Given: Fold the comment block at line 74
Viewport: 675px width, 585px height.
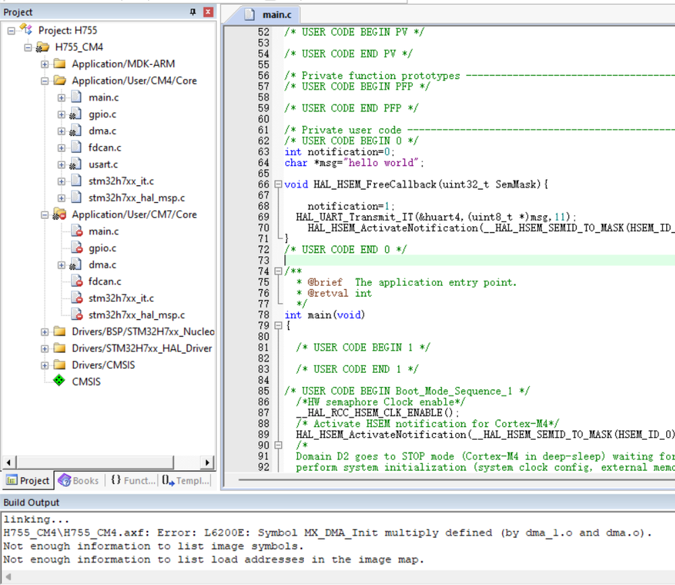Looking at the screenshot, I should tap(278, 271).
